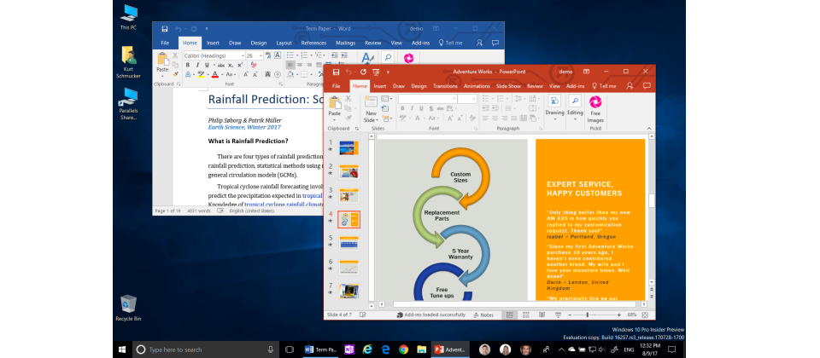Click Cut scissors icon in Word
820x358 pixels.
174,56
